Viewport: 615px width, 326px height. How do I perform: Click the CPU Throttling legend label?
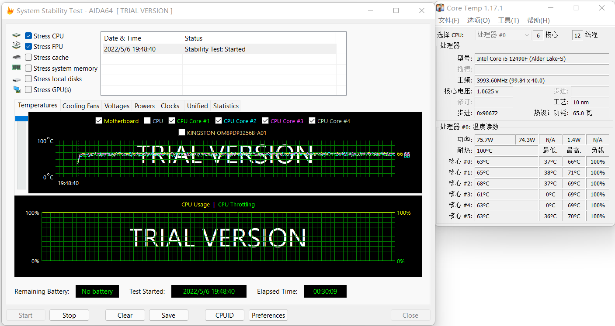(236, 204)
